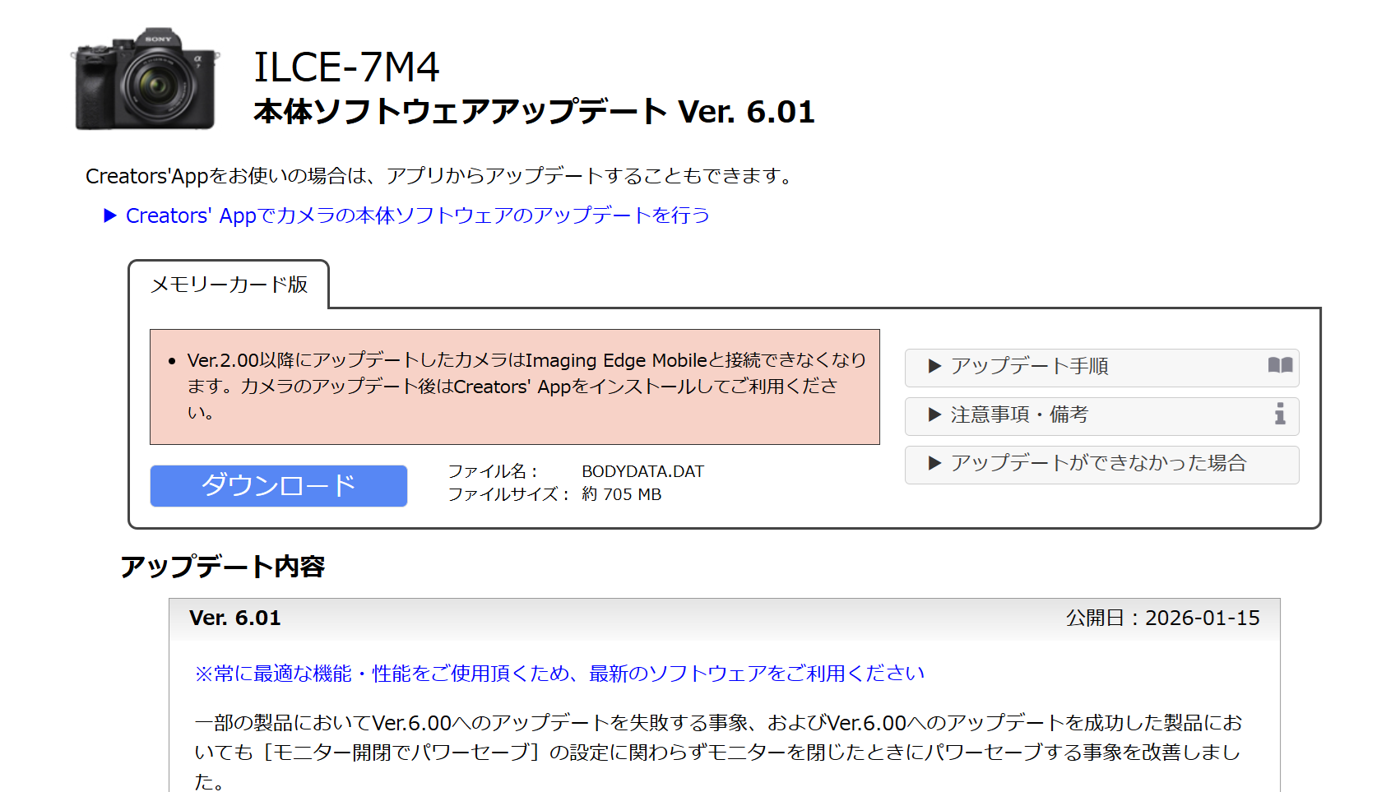This screenshot has width=1400, height=792.
Task: Click the アップデート内容 section heading
Action: pos(223,567)
